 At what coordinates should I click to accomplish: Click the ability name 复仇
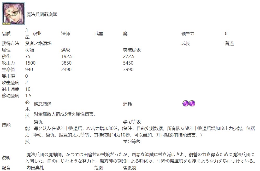pos(38,122)
